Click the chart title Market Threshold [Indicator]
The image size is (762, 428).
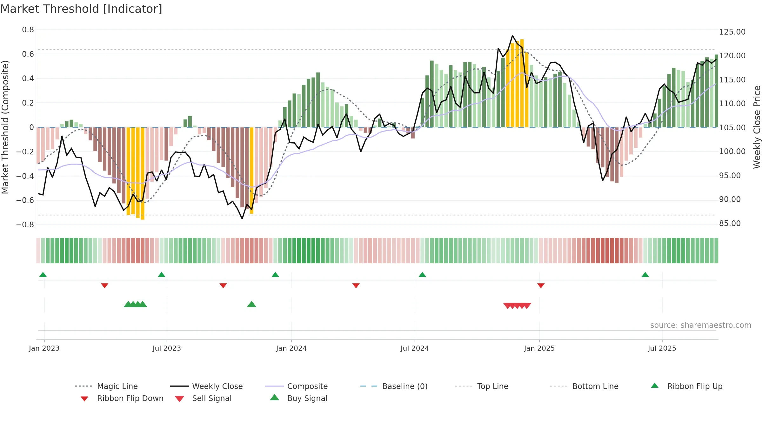click(x=81, y=9)
